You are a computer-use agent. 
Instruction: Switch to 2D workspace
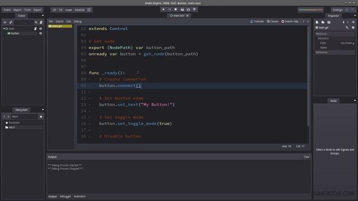pos(54,10)
